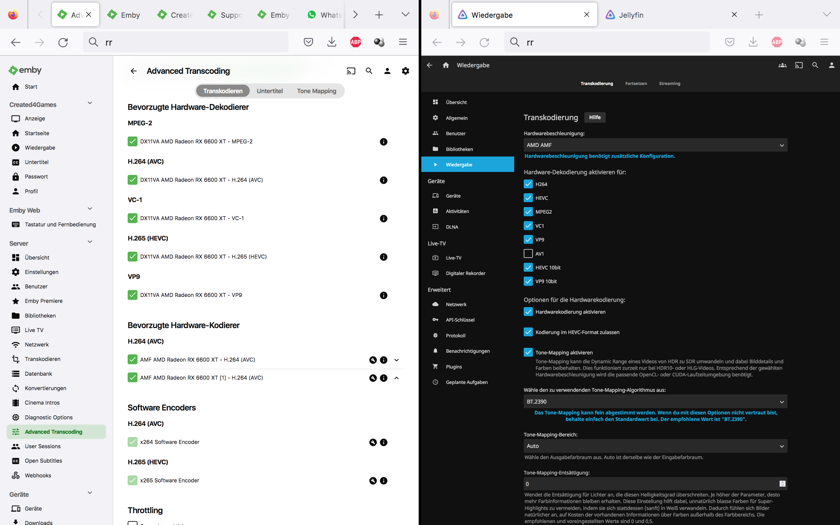Click Adblock Plus icon in left browser
Viewport: 840px width, 525px height.
(355, 42)
